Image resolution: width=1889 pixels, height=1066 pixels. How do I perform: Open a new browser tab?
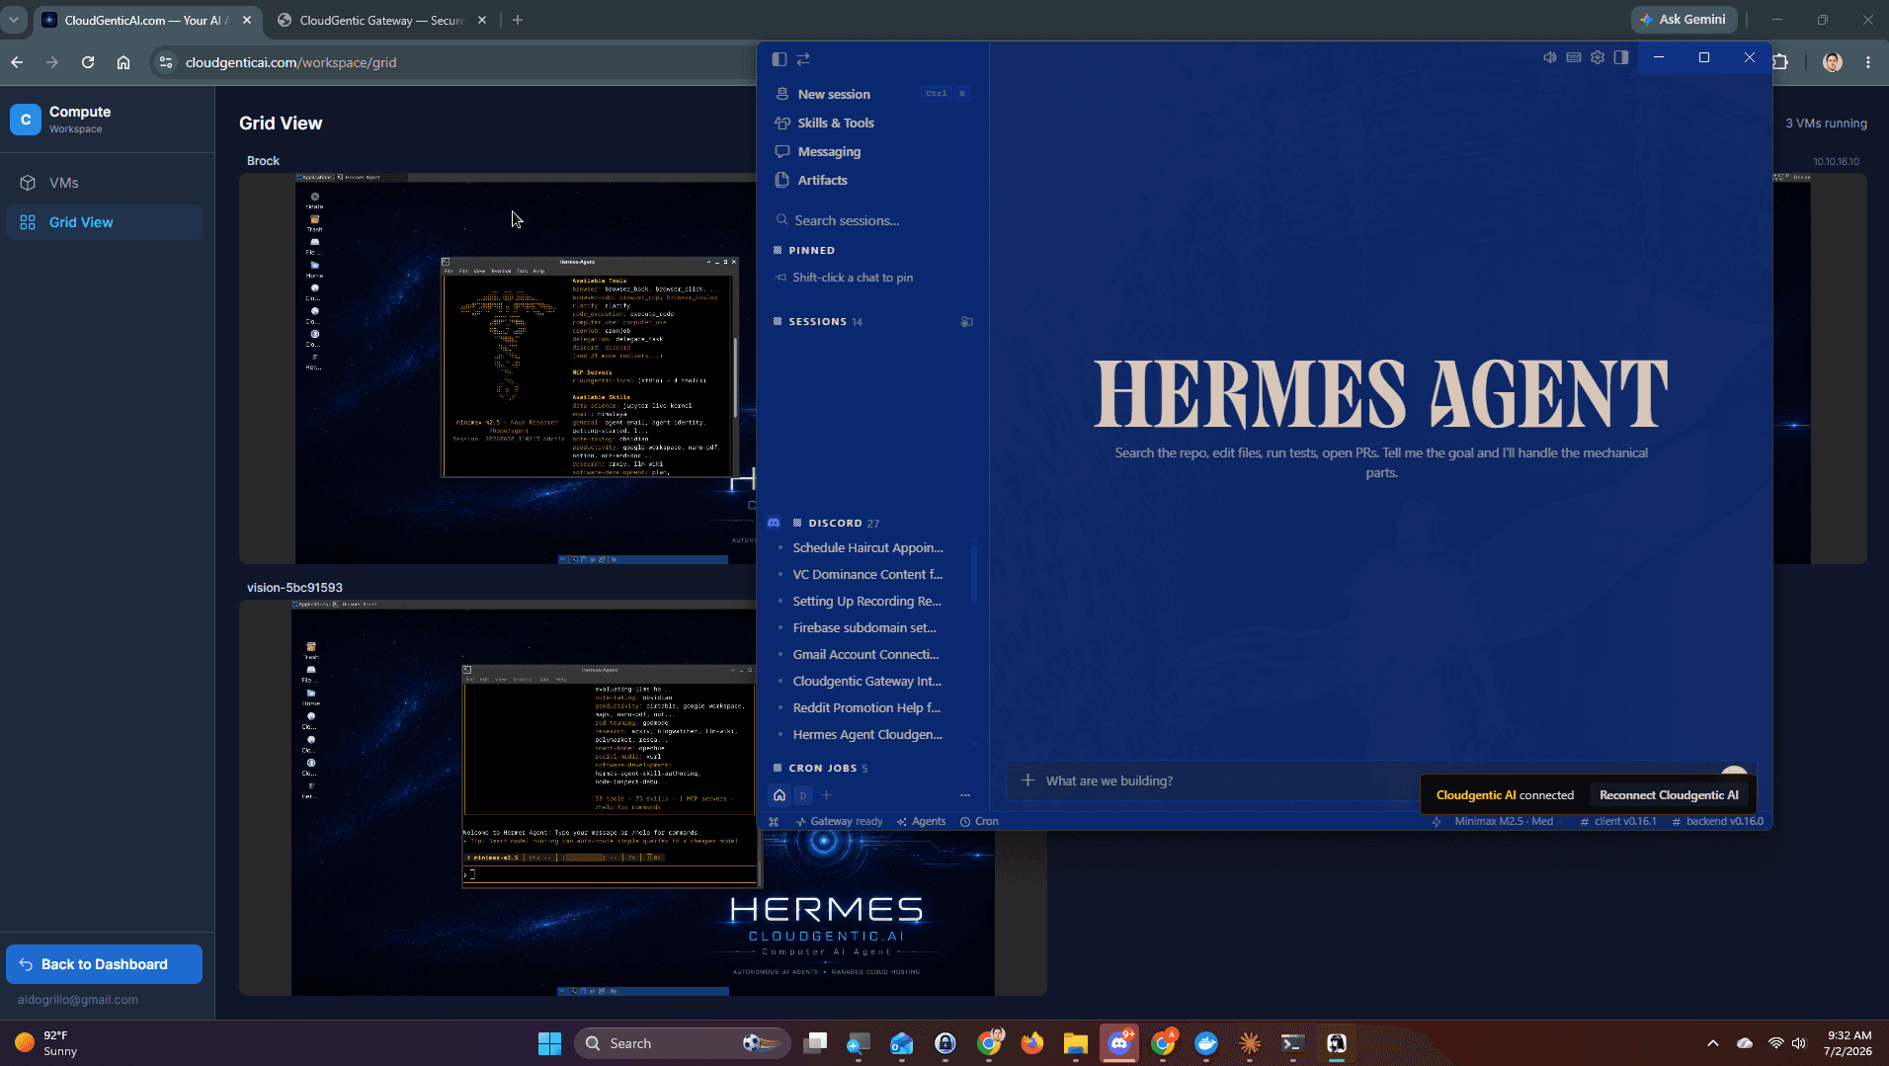518,20
